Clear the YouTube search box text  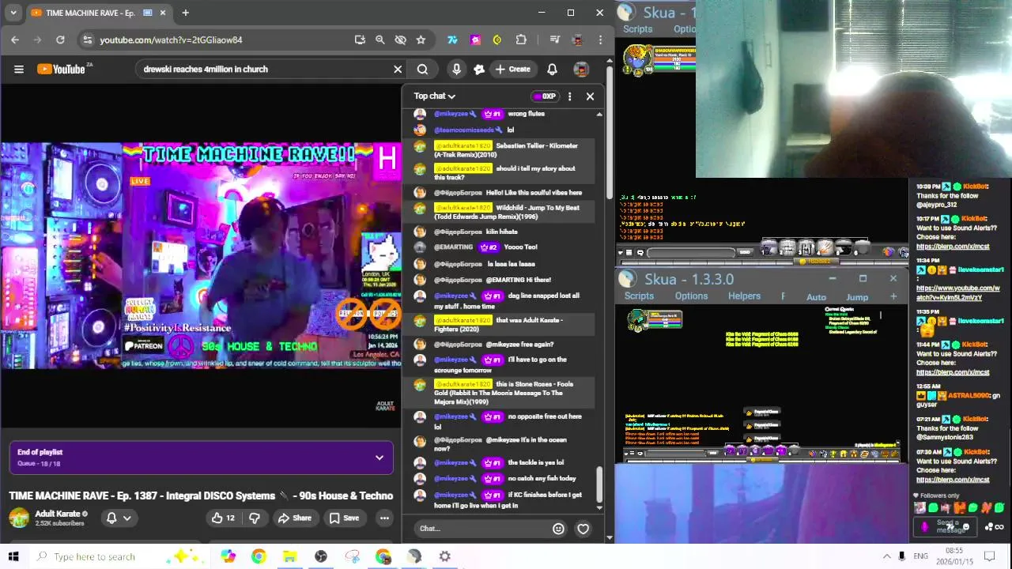point(398,69)
